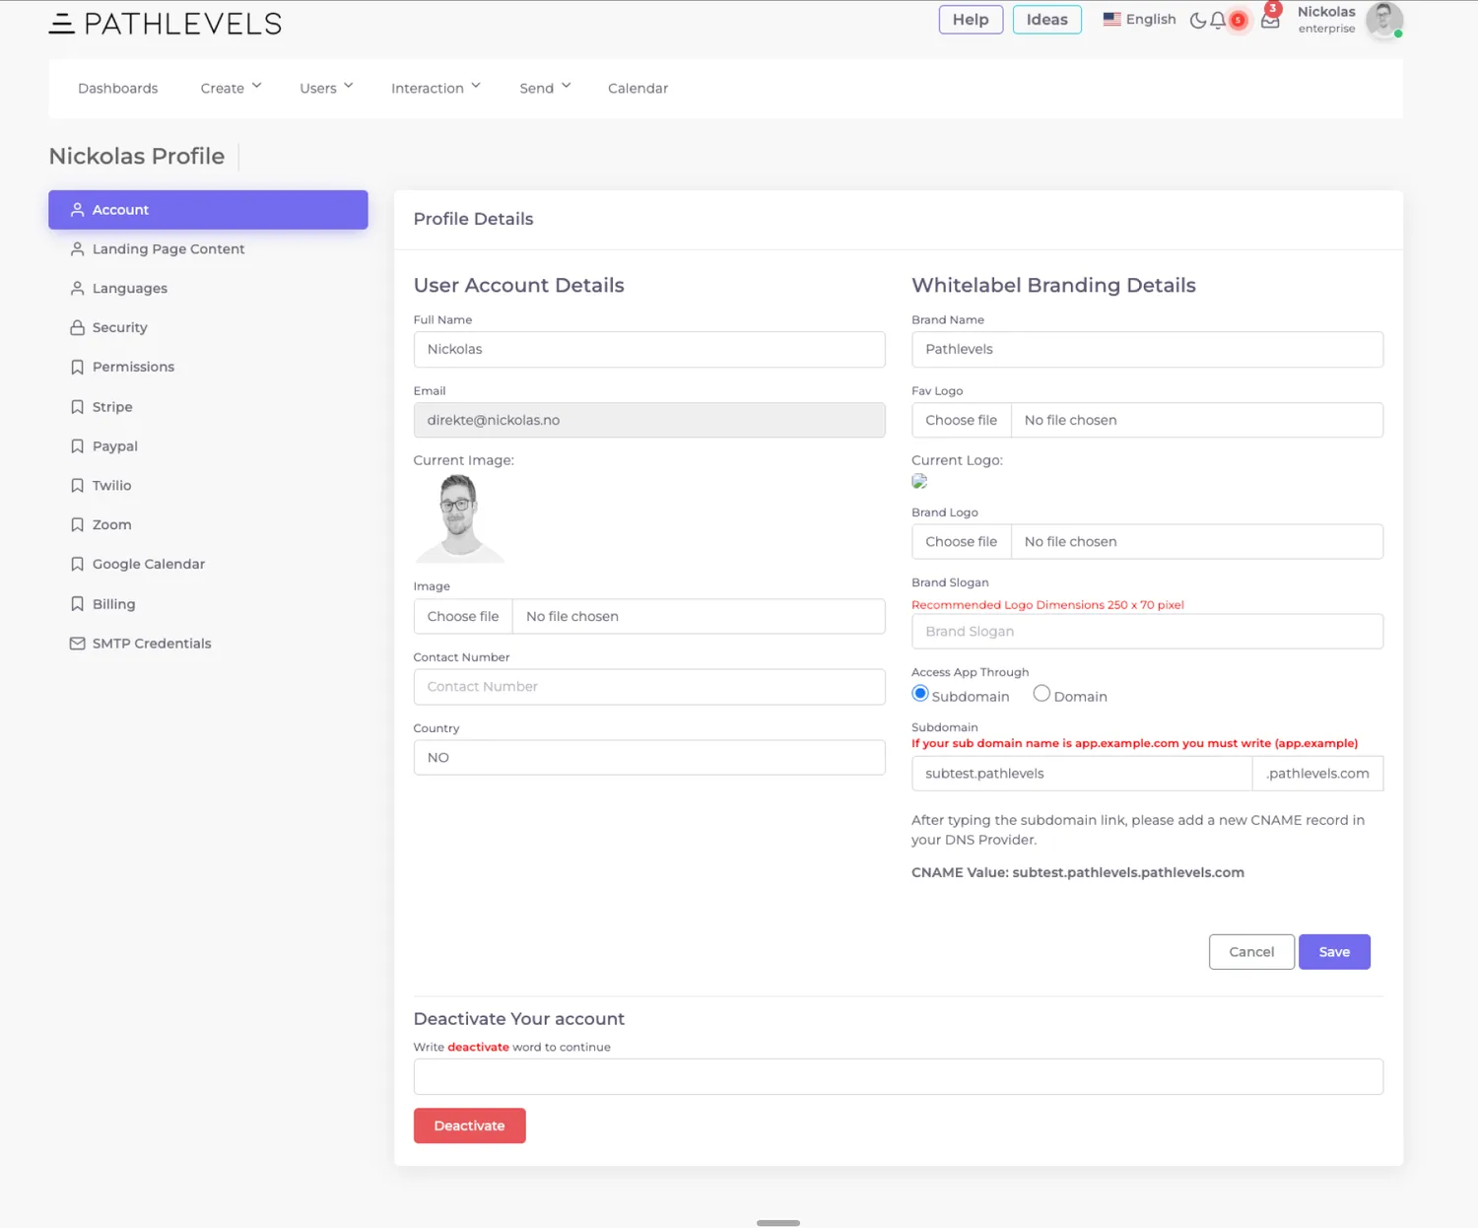Click the Contact Number input field

click(649, 687)
